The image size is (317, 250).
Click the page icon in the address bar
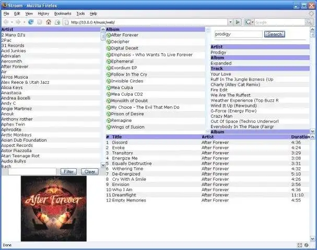click(66, 22)
